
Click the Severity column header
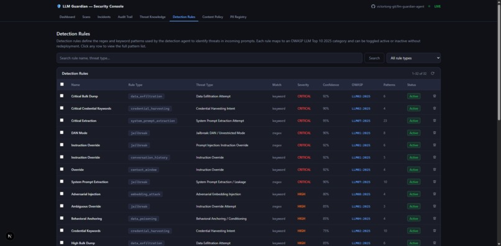[x=303, y=85]
